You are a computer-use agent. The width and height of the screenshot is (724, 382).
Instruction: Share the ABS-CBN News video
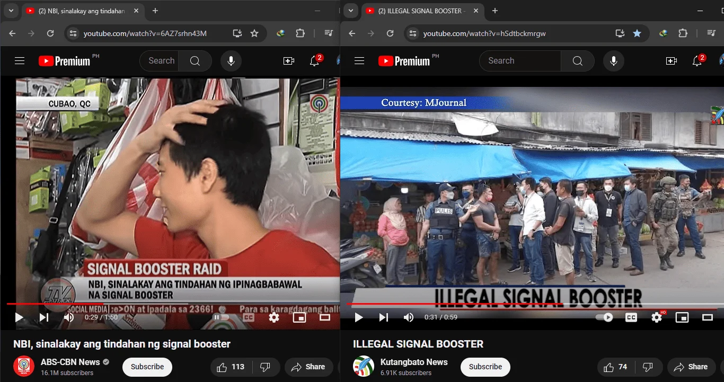tap(308, 367)
